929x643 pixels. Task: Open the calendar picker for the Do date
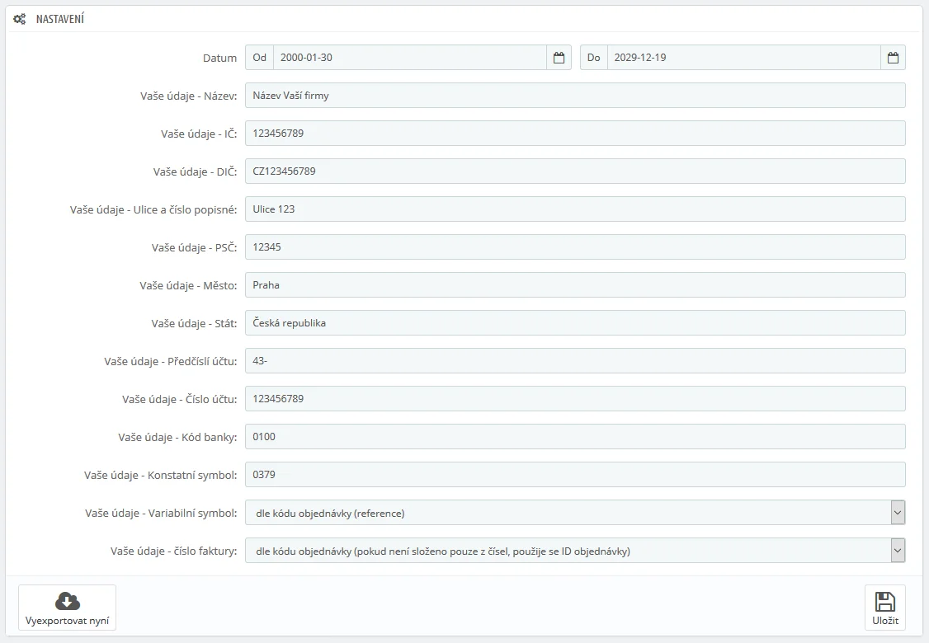893,58
